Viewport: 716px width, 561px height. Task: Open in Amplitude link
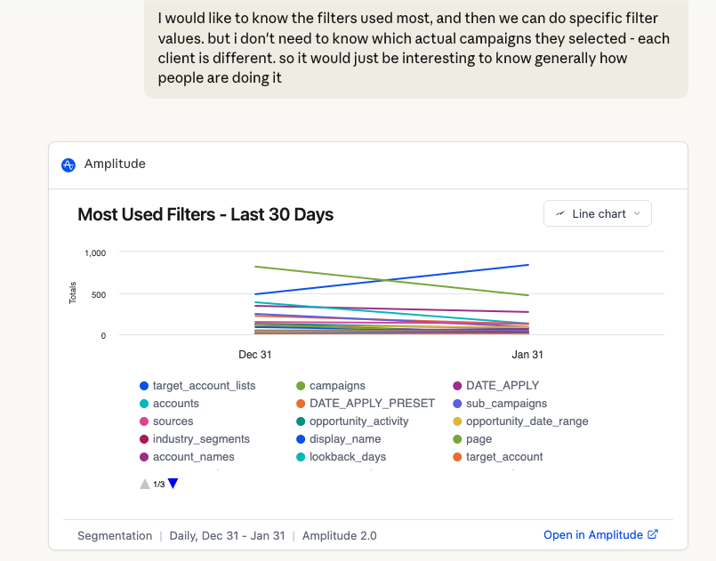[x=593, y=534]
